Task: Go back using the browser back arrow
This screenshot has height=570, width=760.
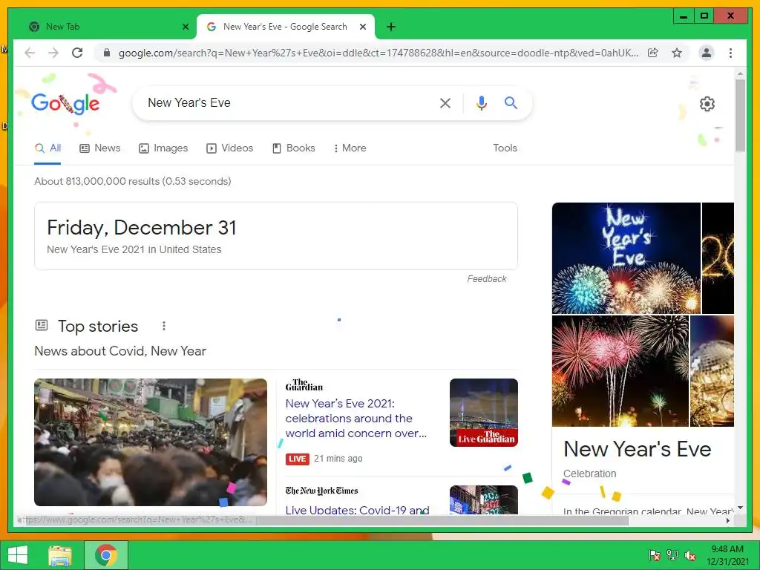Action: [30, 53]
